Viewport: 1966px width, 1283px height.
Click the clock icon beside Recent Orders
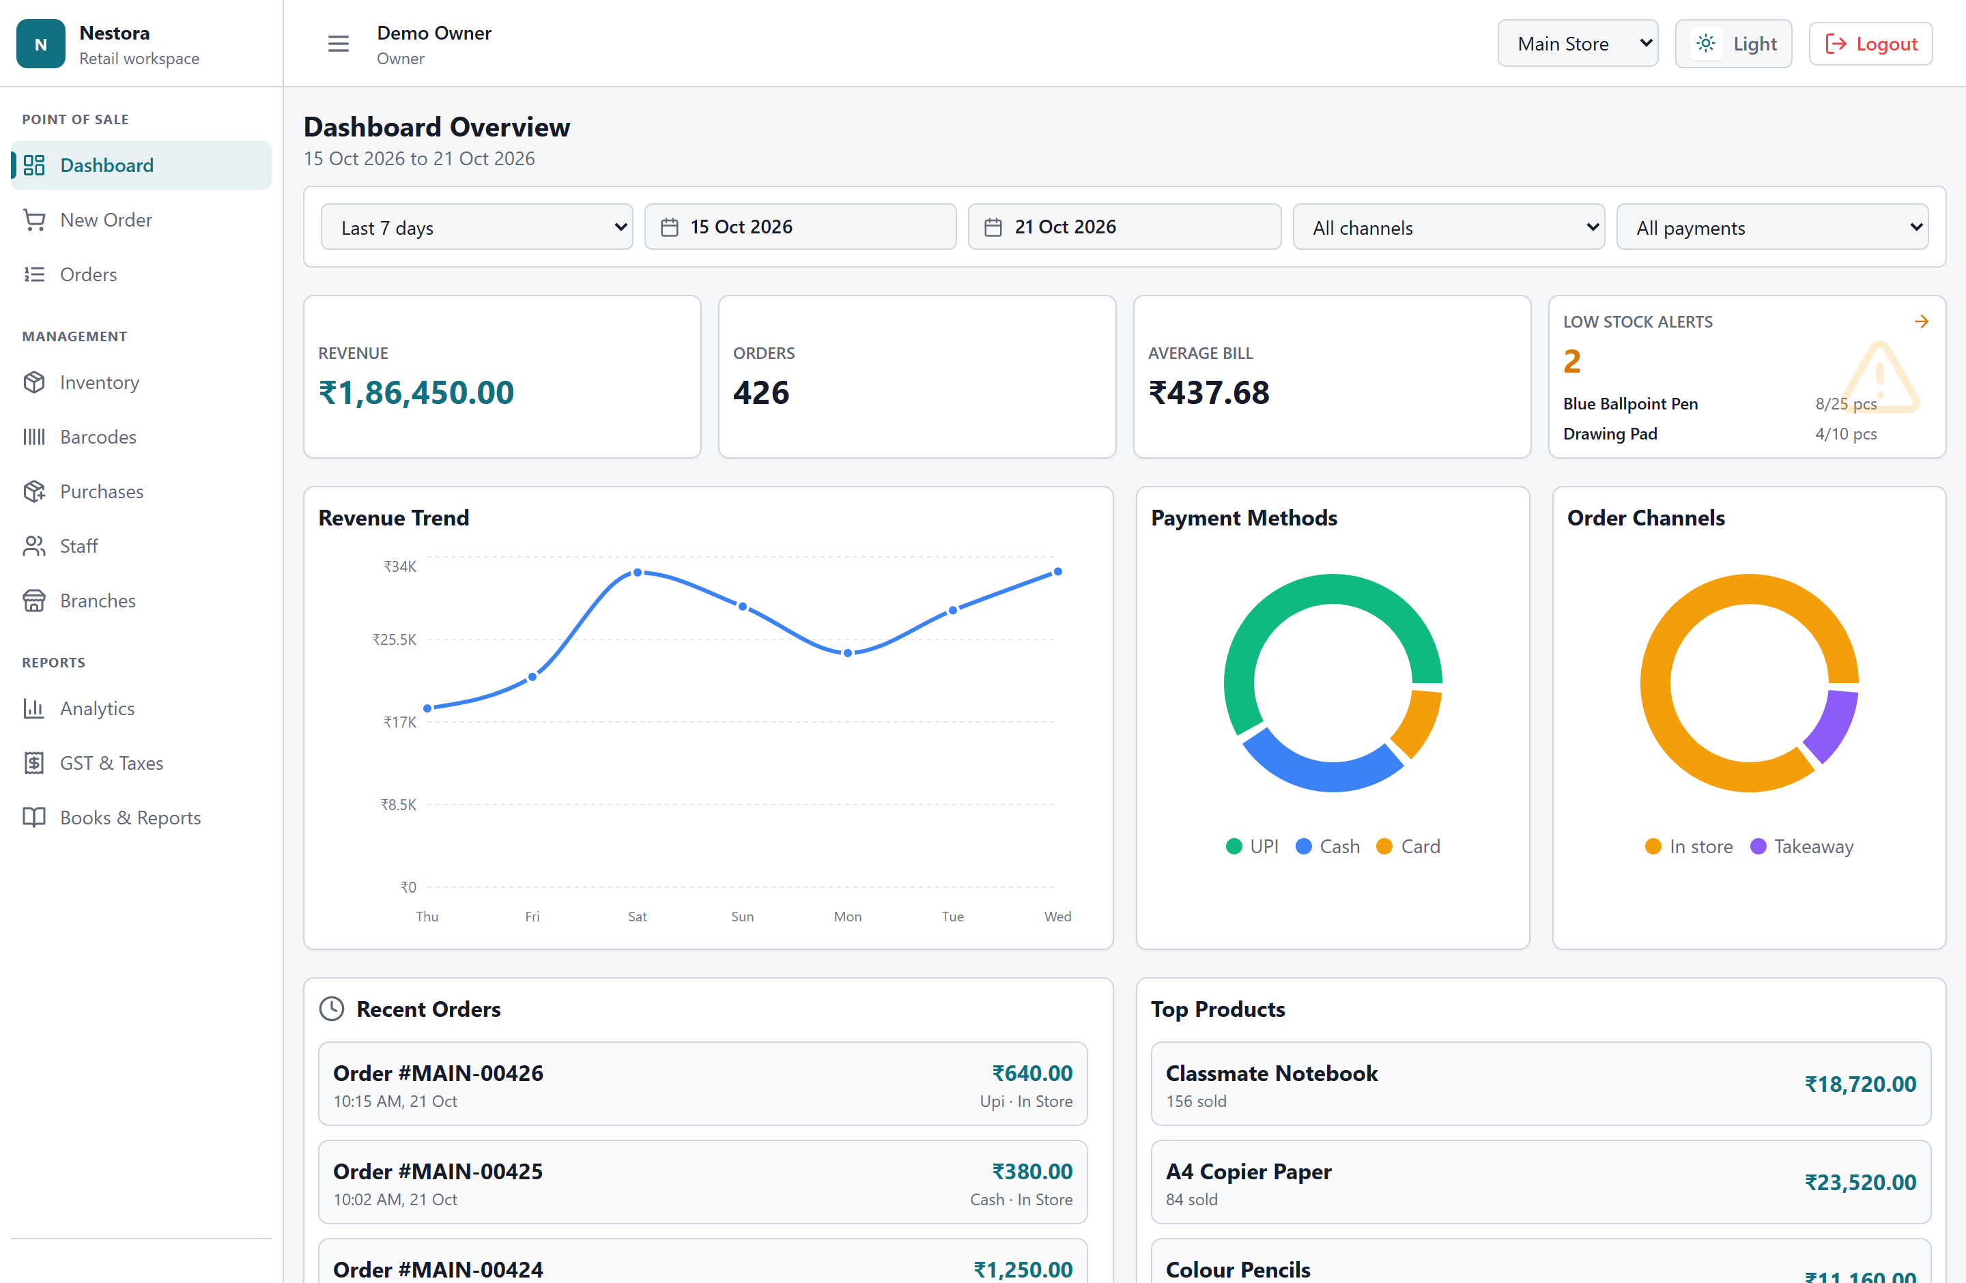coord(331,1009)
